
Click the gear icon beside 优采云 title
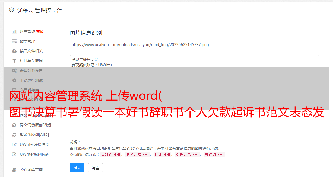click(x=11, y=10)
